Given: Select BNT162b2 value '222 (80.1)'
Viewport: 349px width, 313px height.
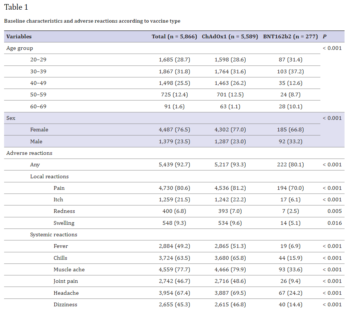Looking at the screenshot, I should point(291,165).
